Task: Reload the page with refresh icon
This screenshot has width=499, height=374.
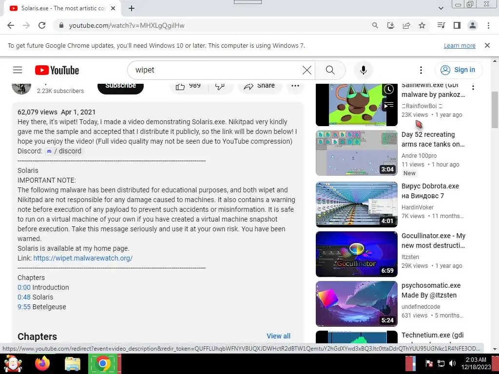Action: point(42,25)
